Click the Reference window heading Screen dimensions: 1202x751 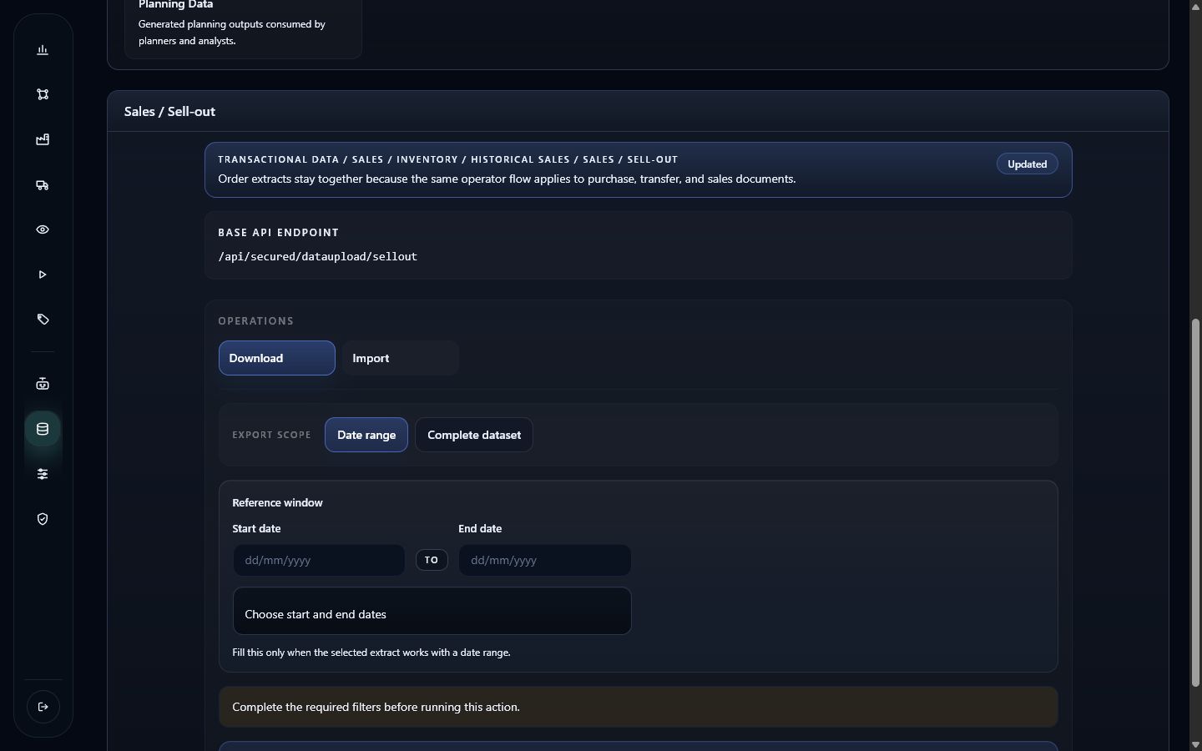[277, 502]
